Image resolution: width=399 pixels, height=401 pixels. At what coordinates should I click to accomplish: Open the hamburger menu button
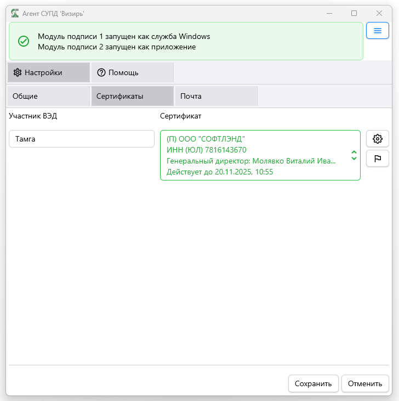(x=377, y=31)
